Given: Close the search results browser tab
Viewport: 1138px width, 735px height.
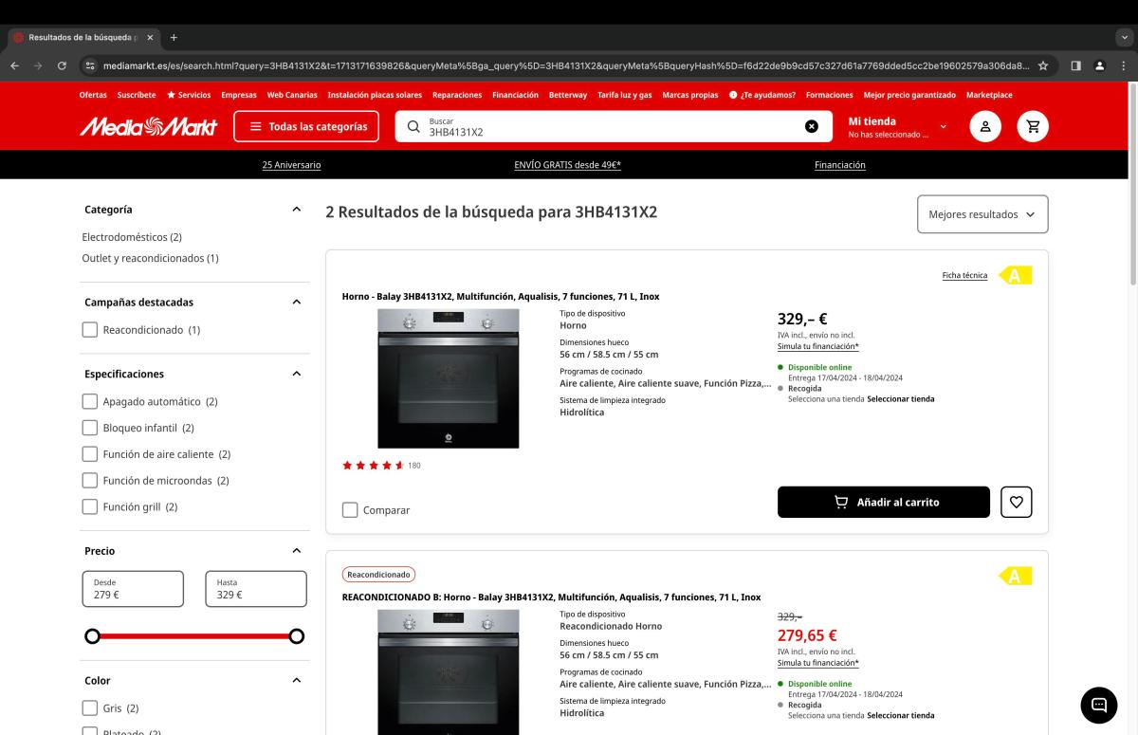Looking at the screenshot, I should coord(151,37).
